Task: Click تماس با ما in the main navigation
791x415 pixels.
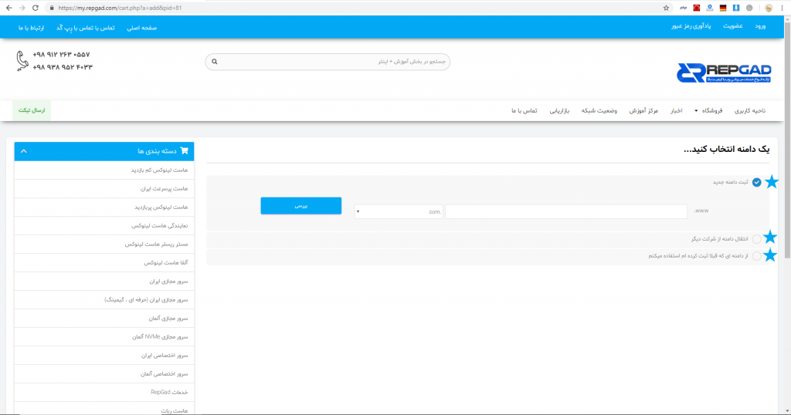Action: click(x=525, y=111)
